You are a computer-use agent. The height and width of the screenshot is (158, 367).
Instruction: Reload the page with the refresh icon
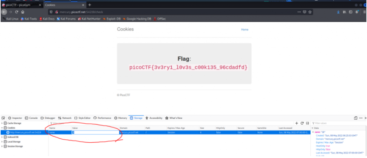point(16,12)
